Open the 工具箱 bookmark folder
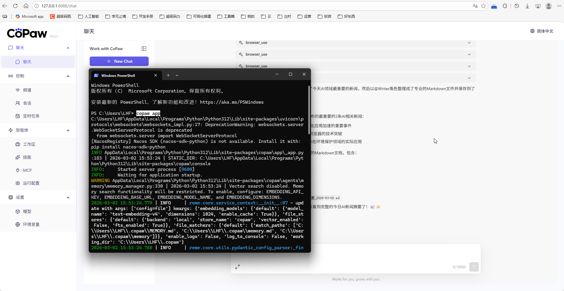 click(x=226, y=16)
